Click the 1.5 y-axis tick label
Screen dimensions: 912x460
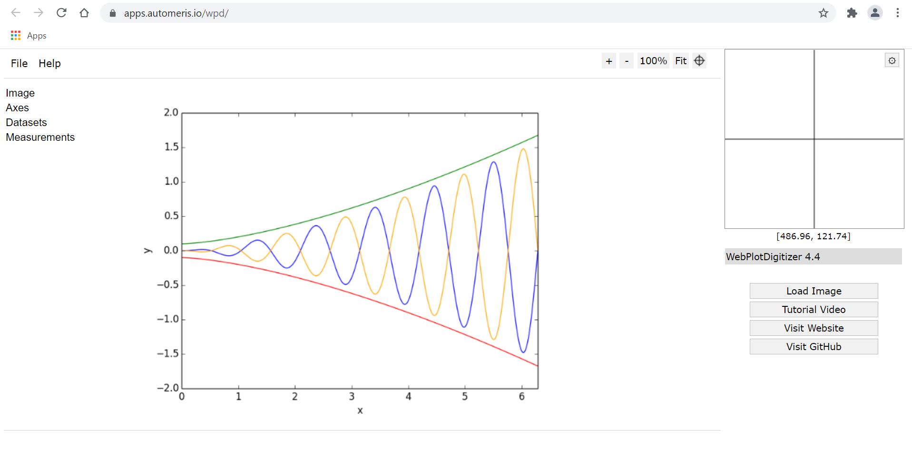171,147
